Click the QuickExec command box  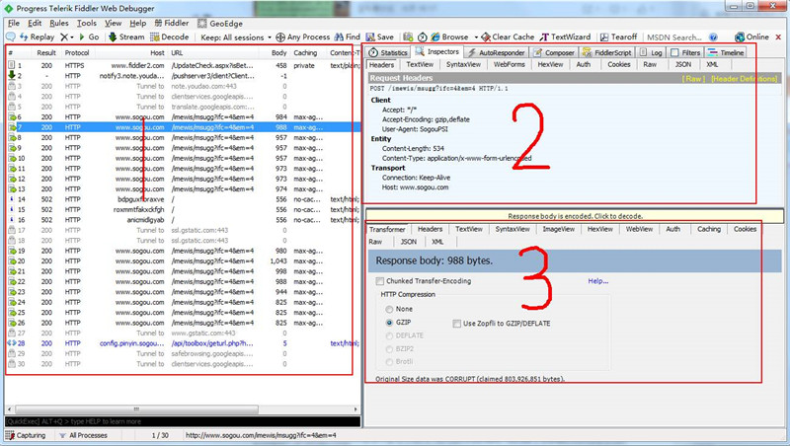click(183, 421)
